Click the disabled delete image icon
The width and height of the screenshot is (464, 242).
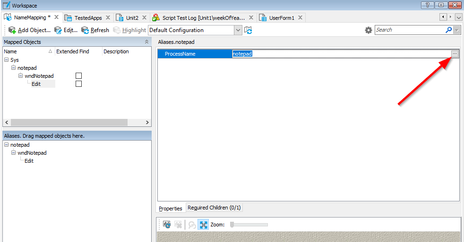click(178, 225)
